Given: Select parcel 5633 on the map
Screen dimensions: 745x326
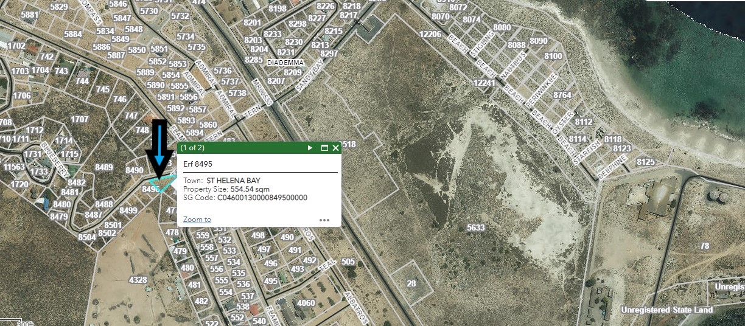Looking at the screenshot, I should point(475,227).
